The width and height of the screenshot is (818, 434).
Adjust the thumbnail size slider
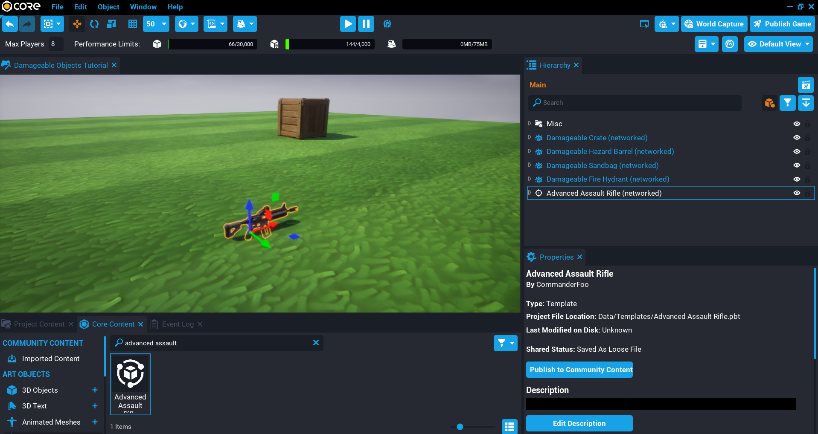tap(460, 427)
